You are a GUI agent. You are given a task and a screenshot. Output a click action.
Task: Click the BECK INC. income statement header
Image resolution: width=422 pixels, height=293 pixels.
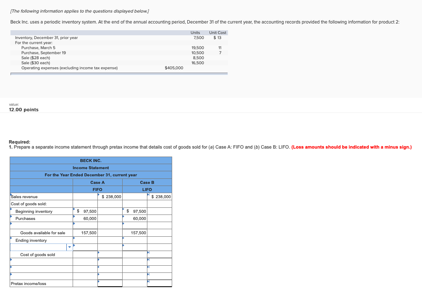(91, 160)
